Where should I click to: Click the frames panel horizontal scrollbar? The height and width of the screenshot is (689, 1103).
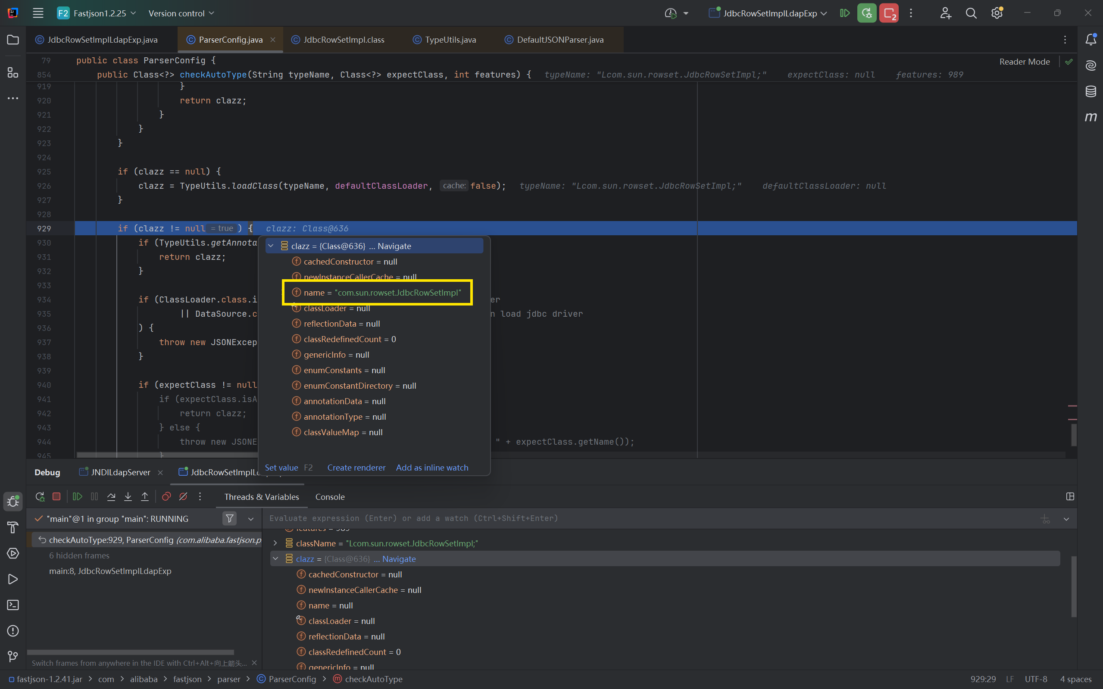pos(130,652)
